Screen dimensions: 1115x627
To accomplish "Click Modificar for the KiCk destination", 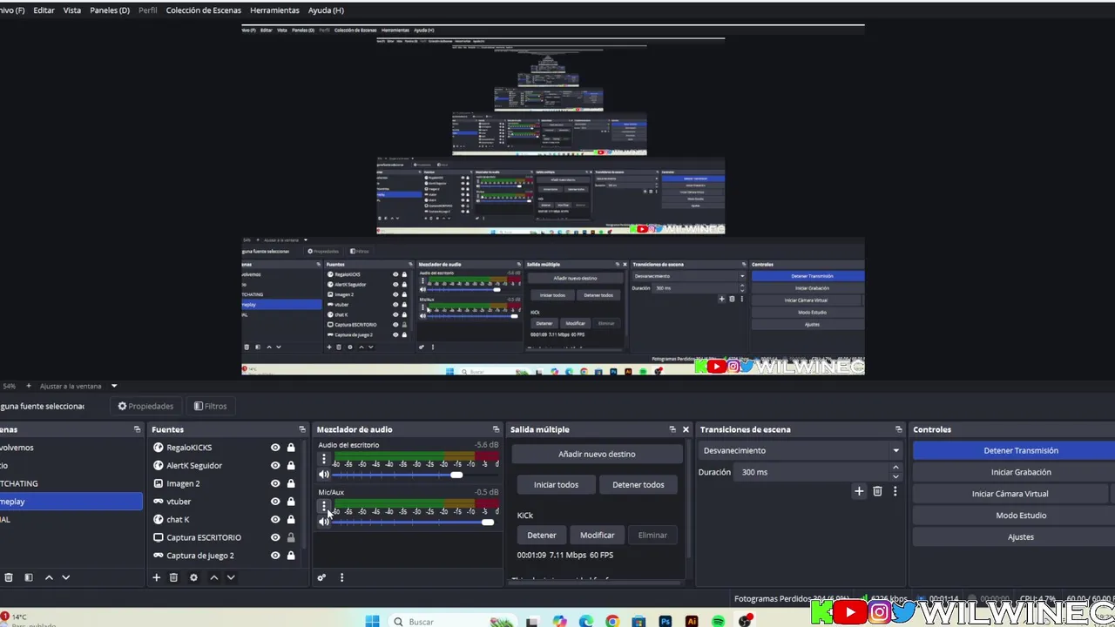I will coord(597,536).
